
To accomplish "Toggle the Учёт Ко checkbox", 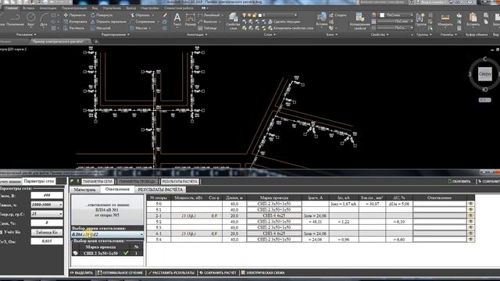I will 2,233.
